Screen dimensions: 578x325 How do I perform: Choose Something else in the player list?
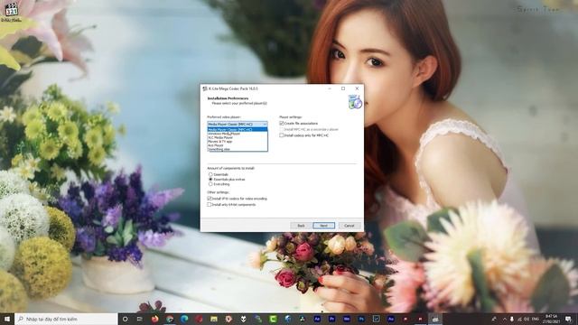[x=238, y=149]
